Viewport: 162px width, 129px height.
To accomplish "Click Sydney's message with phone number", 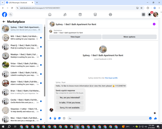I will tap(90, 86).
